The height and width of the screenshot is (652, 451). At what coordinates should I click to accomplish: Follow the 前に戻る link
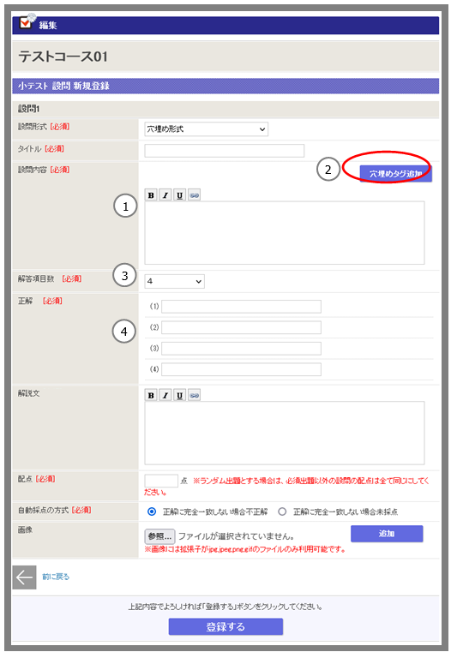56,577
